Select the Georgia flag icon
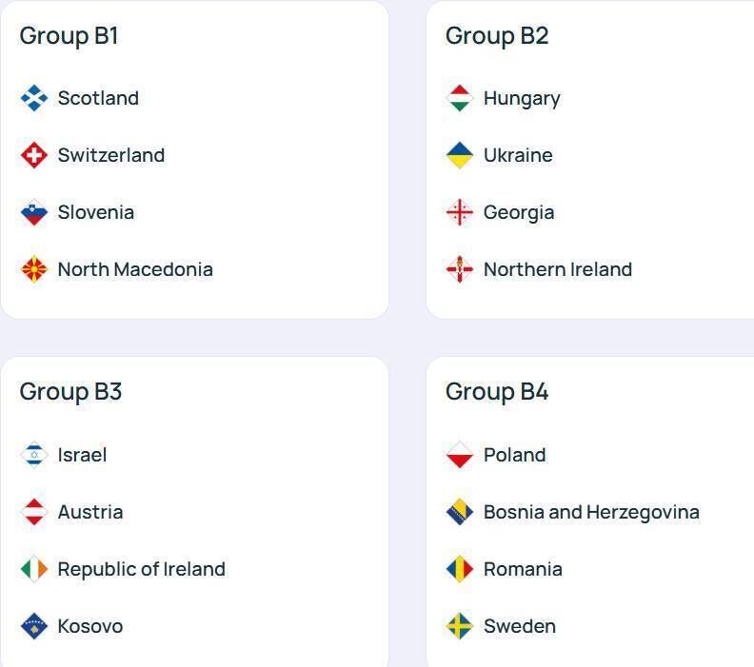This screenshot has width=754, height=667. 460,212
